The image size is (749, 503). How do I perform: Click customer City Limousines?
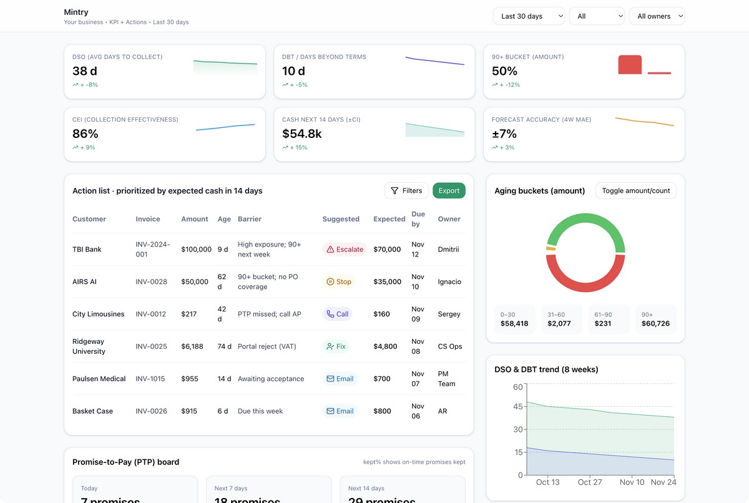[99, 314]
